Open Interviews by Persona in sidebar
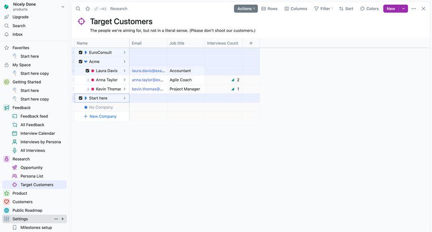Screen dimensions: 432x232 [x=40, y=142]
